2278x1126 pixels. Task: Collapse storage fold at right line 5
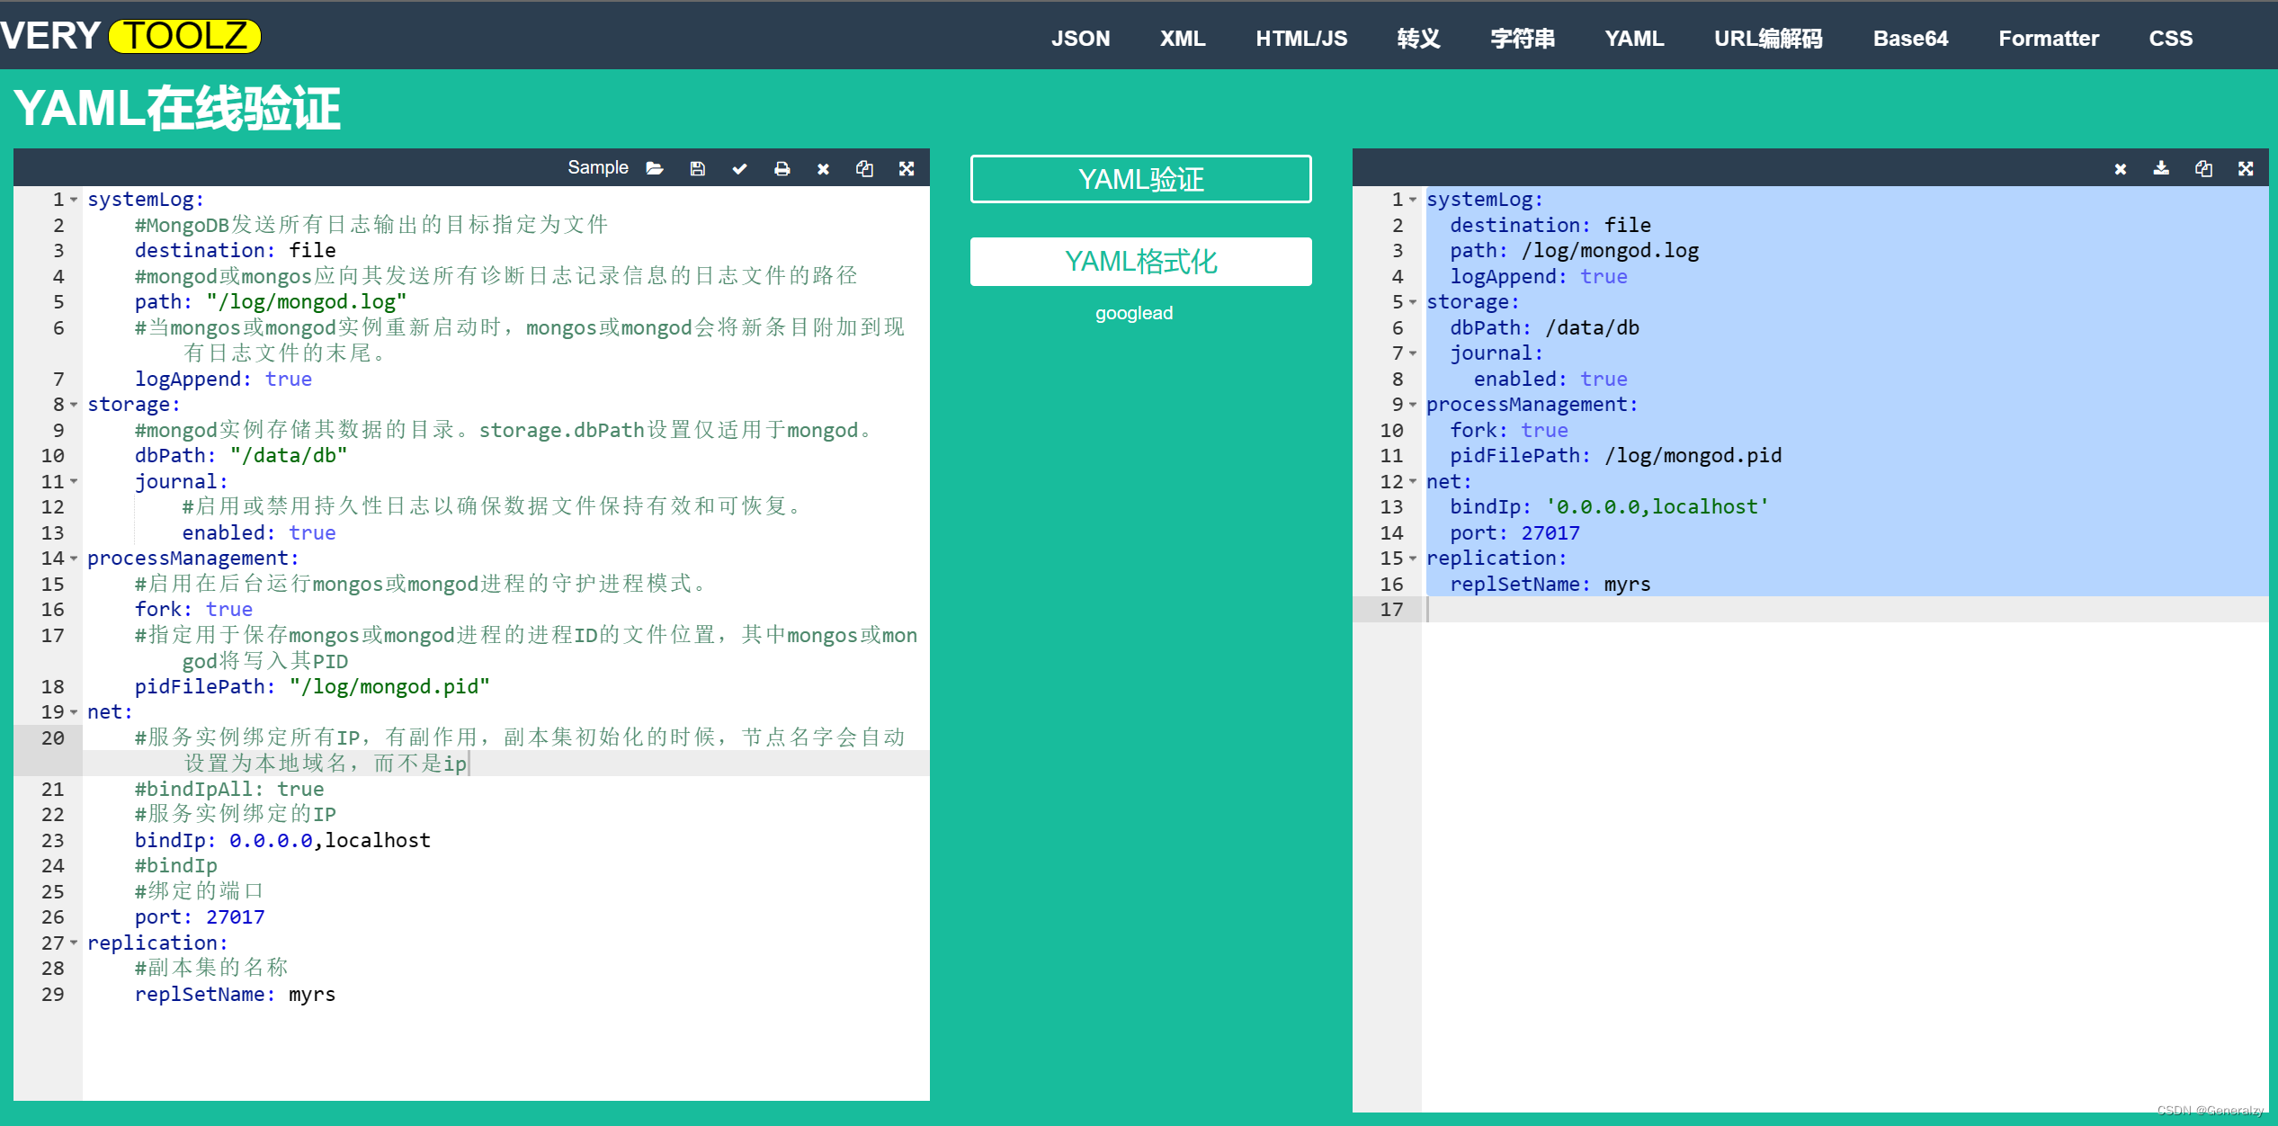[1413, 302]
